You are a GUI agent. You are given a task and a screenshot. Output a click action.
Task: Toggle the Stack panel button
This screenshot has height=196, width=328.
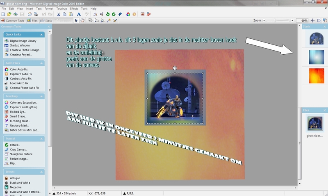click(46, 20)
